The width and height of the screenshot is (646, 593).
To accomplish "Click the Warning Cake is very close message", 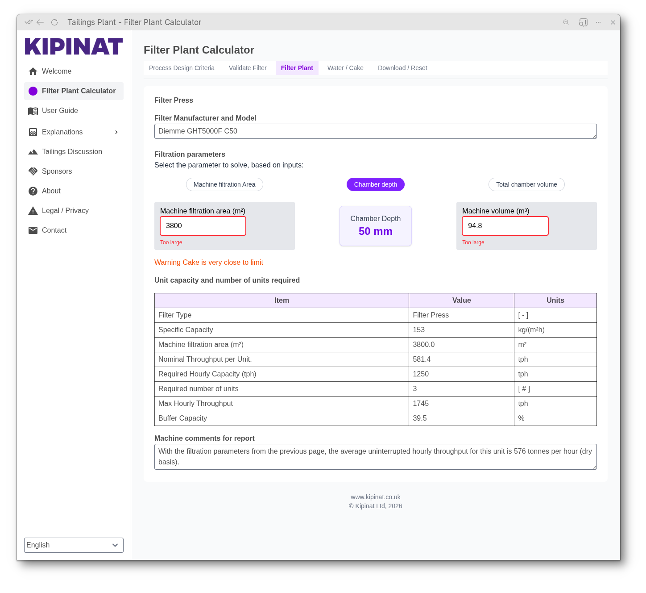I will (209, 263).
